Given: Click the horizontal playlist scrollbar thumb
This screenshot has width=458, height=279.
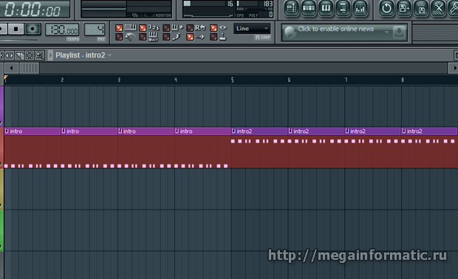Looking at the screenshot, I should point(30,69).
